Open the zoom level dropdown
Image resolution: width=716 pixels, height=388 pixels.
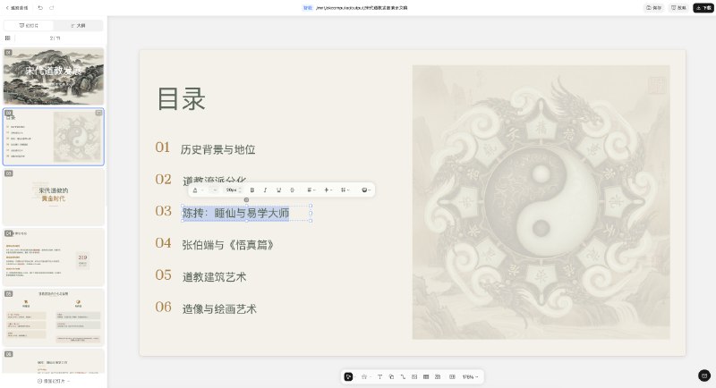pos(470,376)
